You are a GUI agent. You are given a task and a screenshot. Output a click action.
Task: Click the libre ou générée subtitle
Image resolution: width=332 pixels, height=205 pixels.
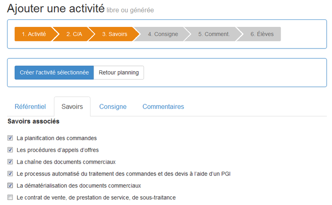pos(130,10)
